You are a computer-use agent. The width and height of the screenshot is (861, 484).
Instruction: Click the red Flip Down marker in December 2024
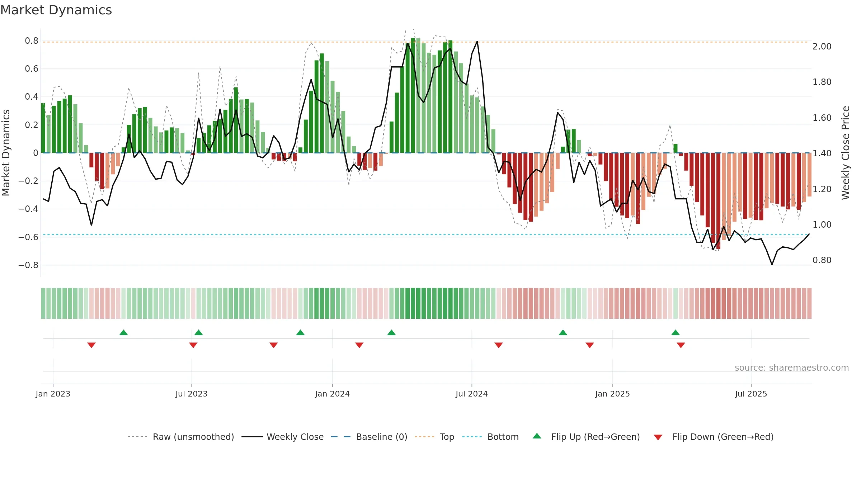590,345
